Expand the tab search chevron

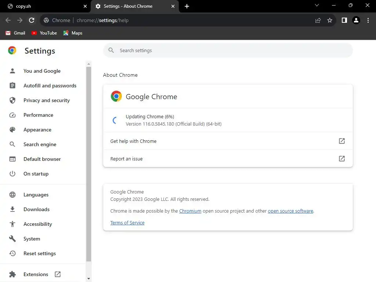(317, 6)
